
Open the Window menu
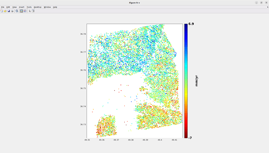click(x=47, y=7)
